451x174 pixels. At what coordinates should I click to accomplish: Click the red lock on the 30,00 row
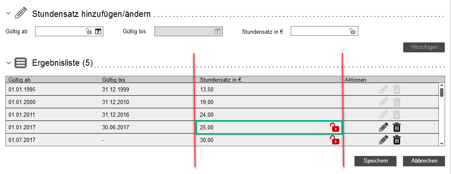[x=334, y=140]
